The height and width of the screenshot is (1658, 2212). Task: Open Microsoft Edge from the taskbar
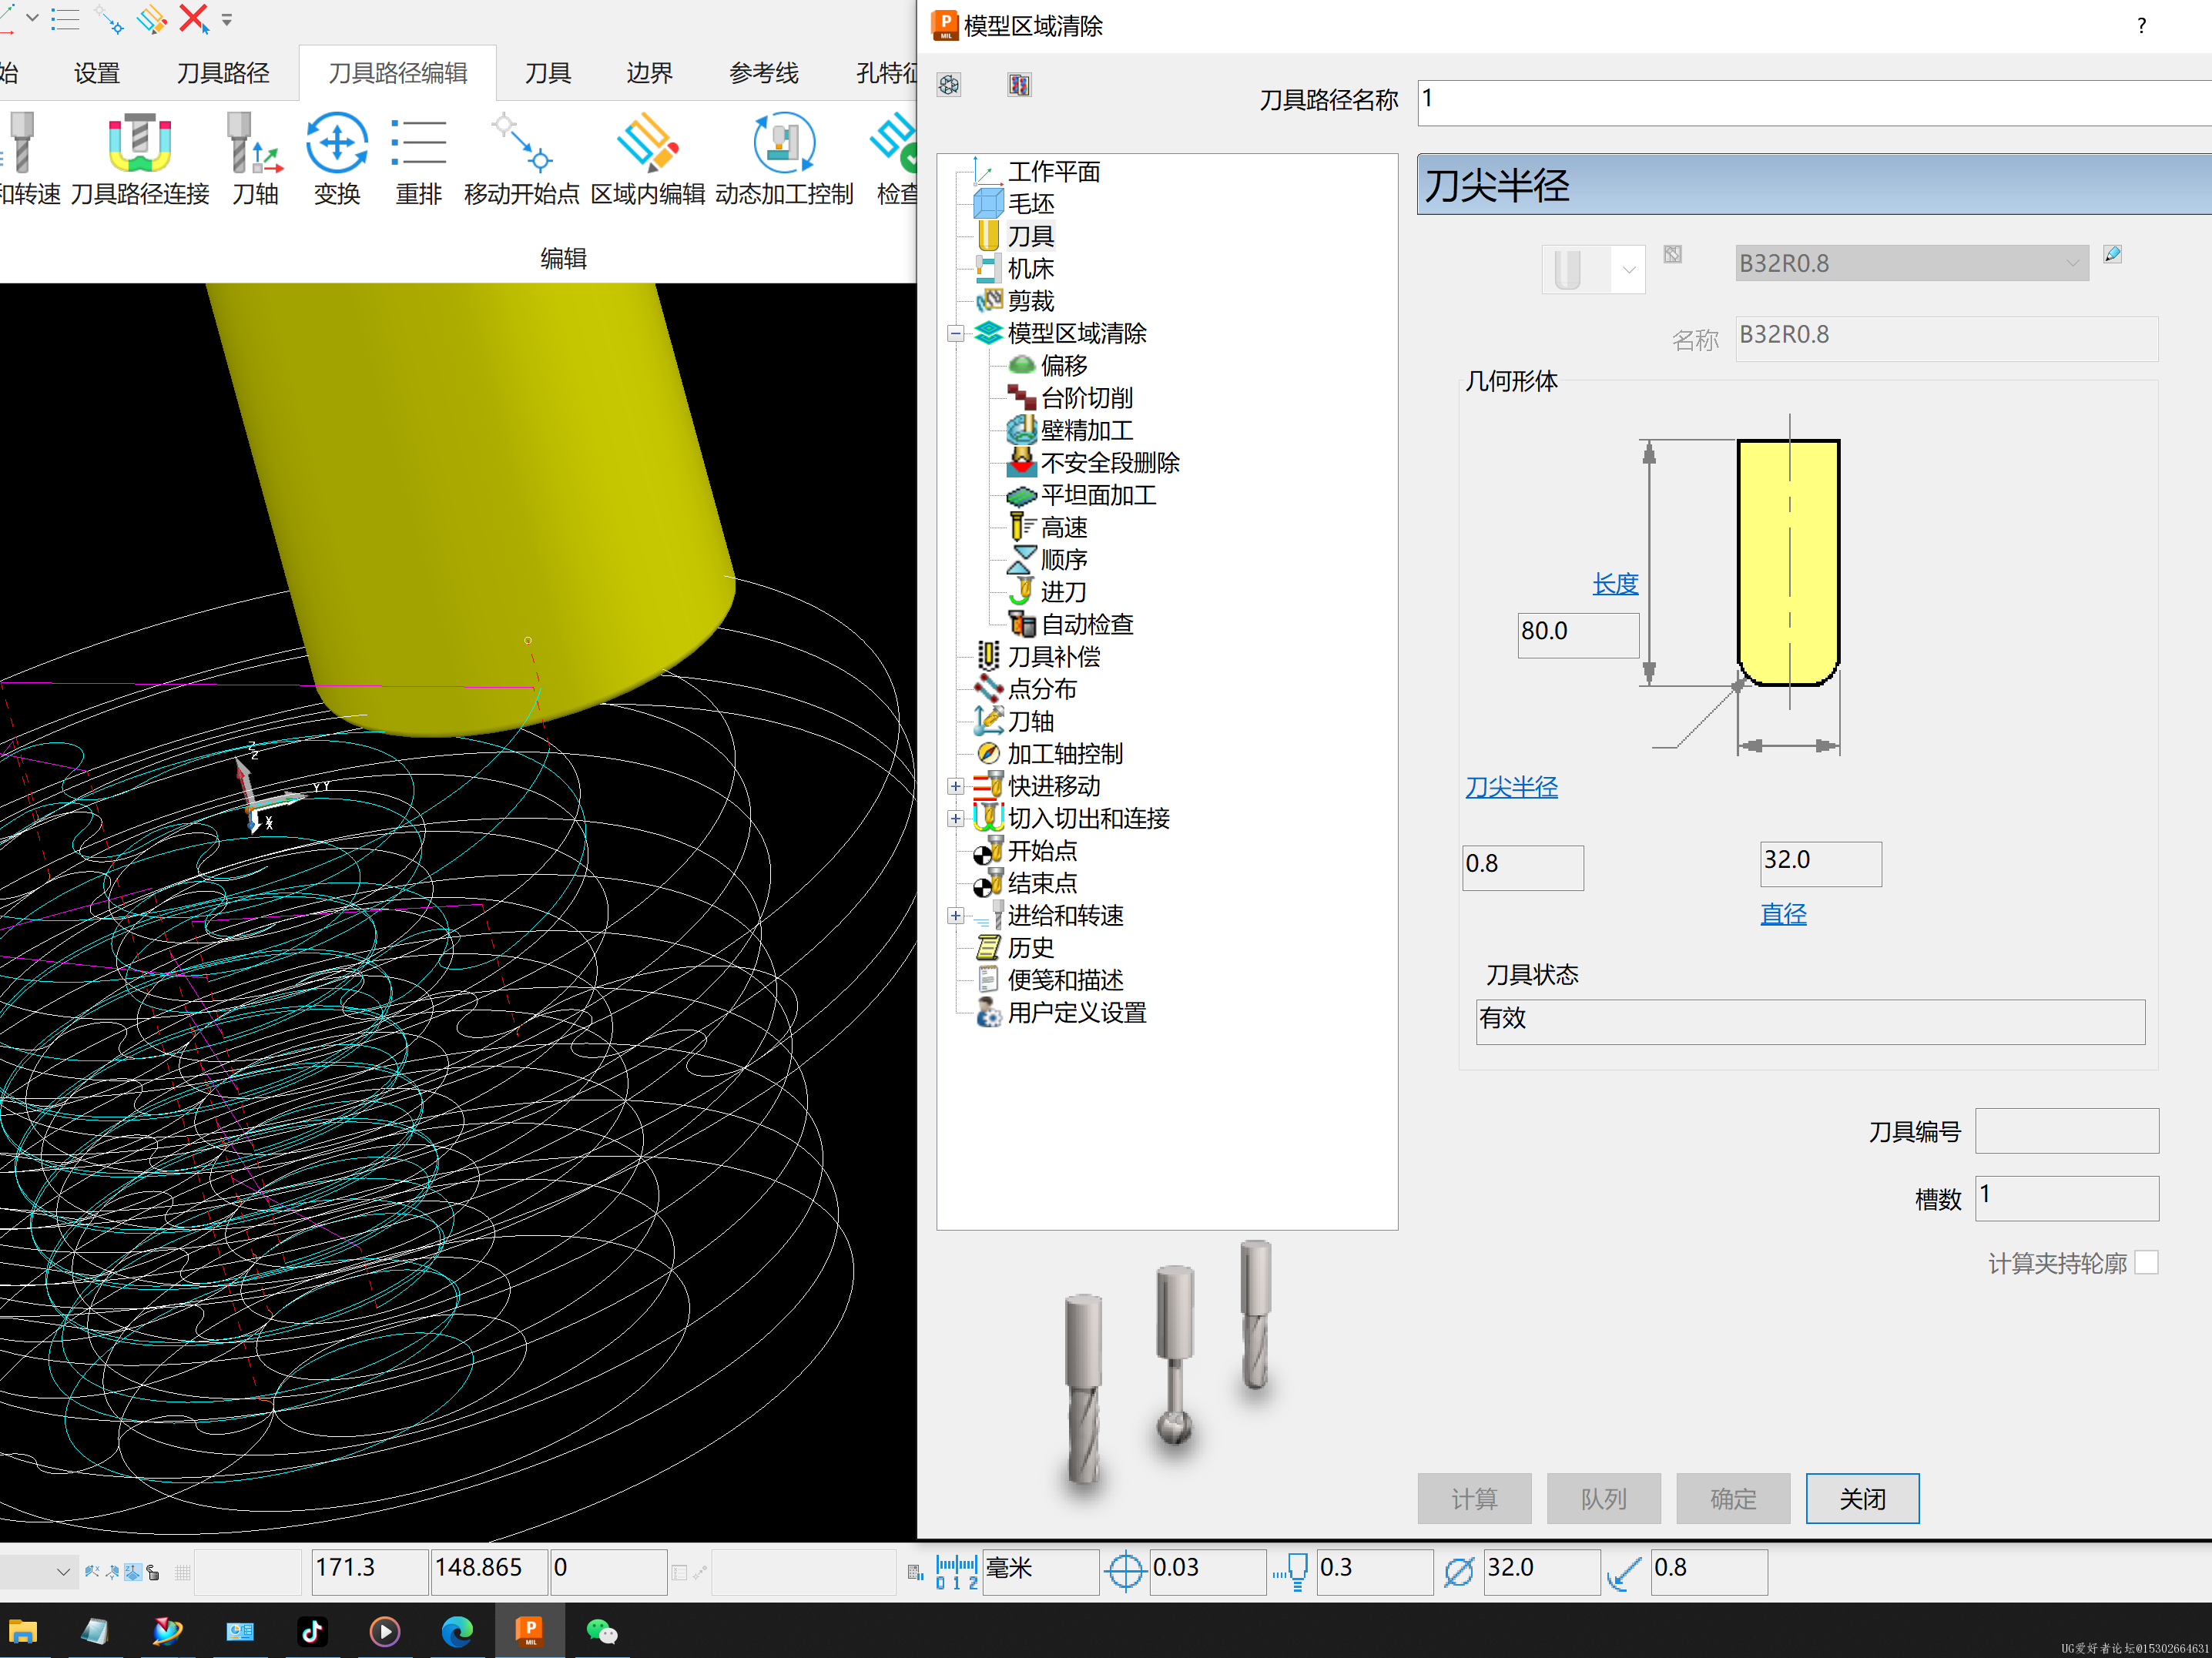(457, 1631)
